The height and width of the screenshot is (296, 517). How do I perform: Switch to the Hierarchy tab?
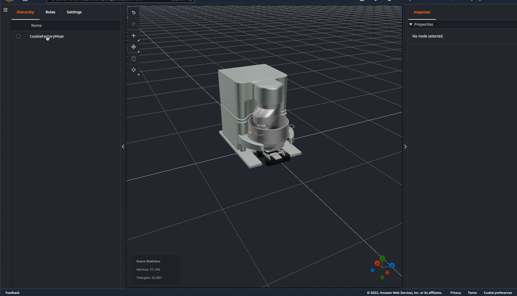pos(25,12)
